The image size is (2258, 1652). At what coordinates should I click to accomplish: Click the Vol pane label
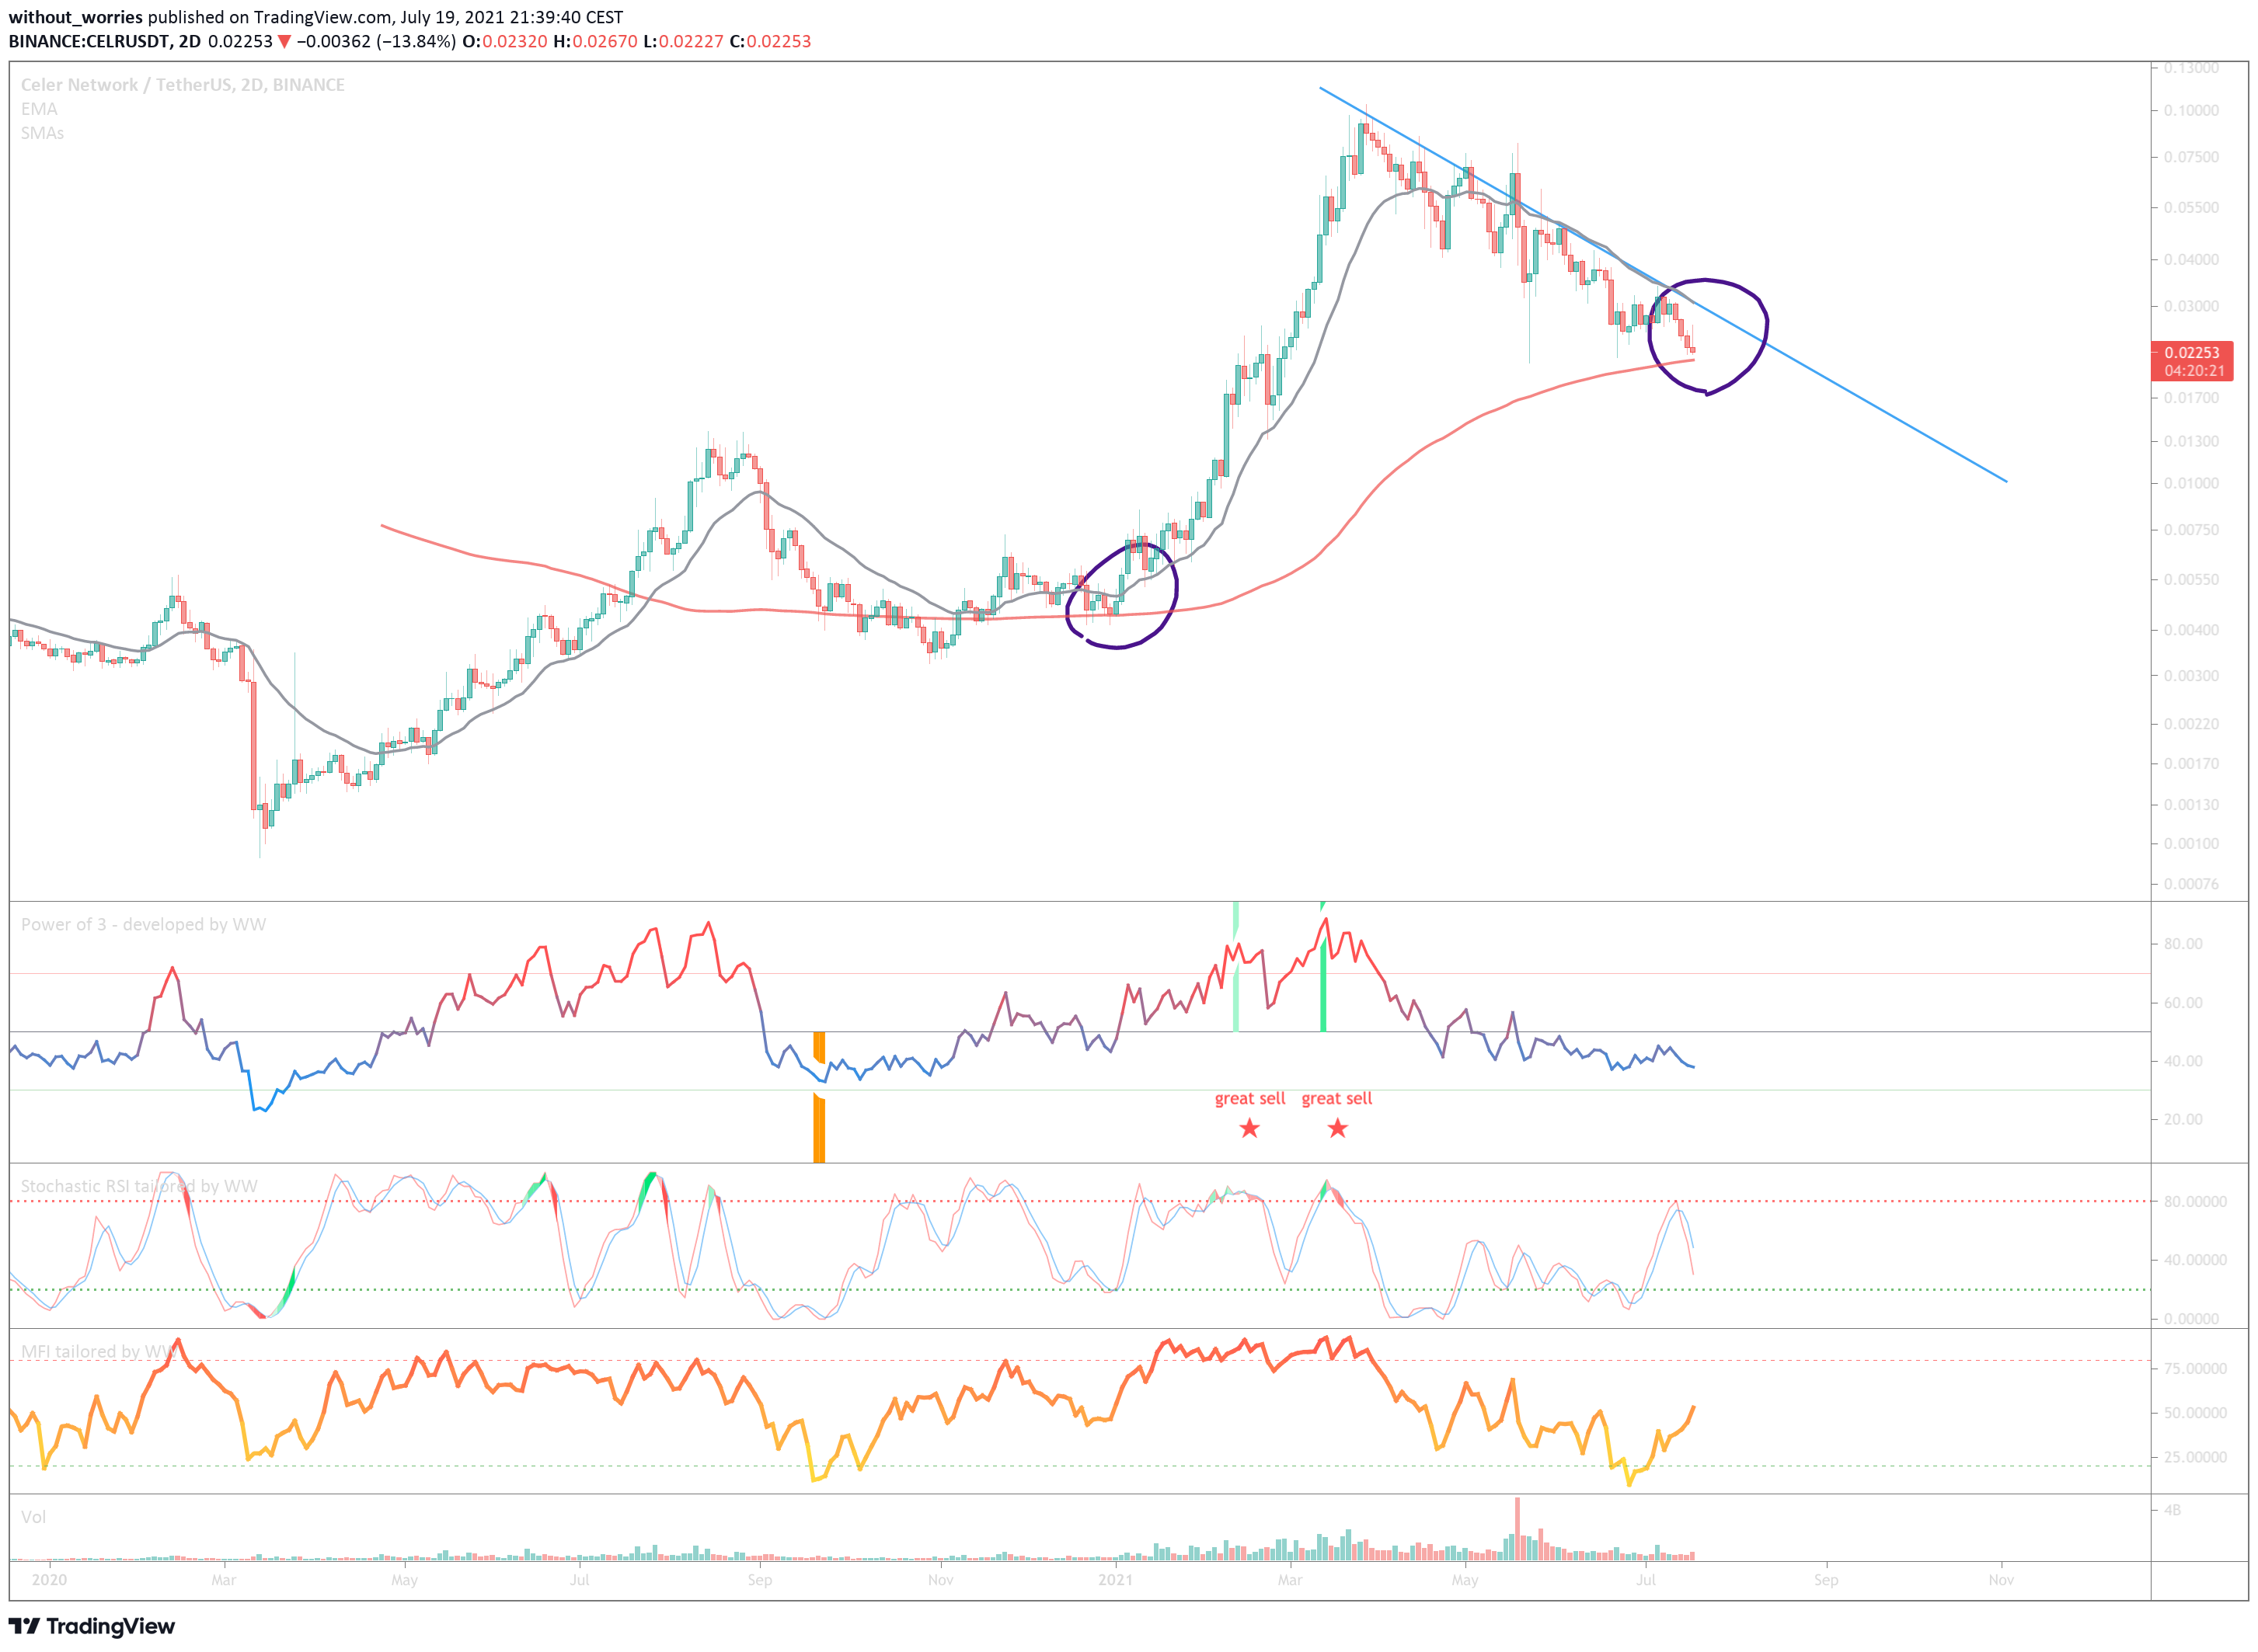coord(33,1517)
